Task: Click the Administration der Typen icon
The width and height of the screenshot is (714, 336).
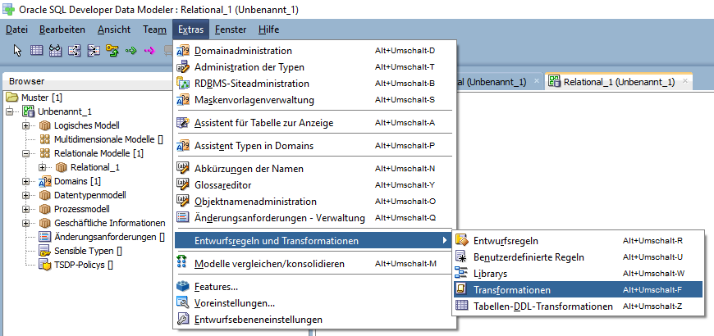Action: (x=182, y=67)
